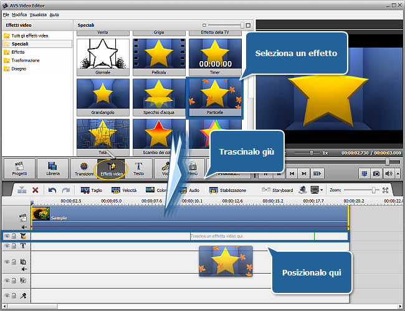Switch to Storyboard view
This screenshot has height=311, width=405.
click(278, 190)
